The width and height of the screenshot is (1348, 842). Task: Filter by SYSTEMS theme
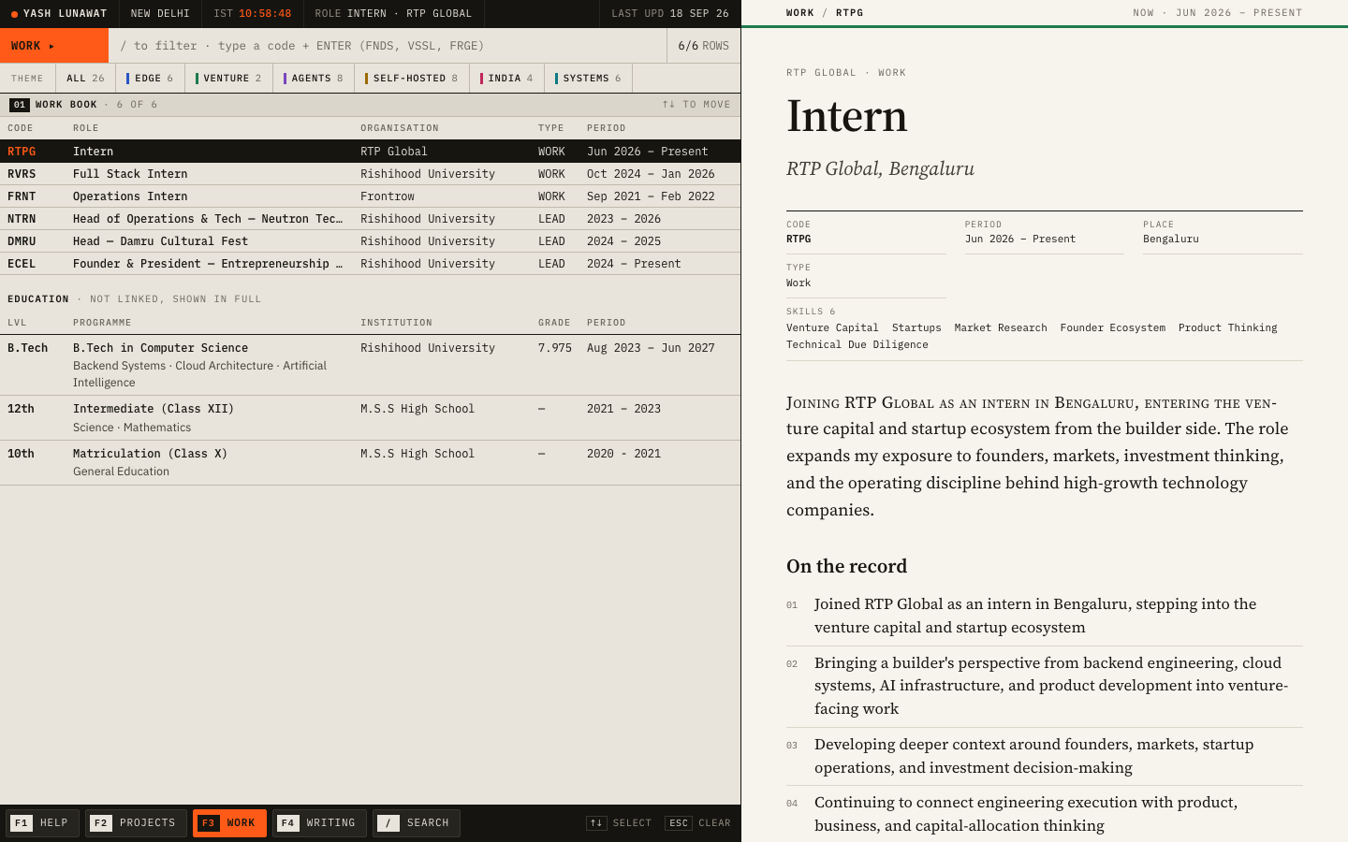coord(588,79)
